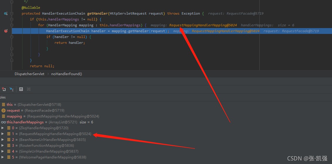Collapse the 'if (handler != null)' fold marker
Viewport: 332px width, 164px height.
(x=12, y=37)
